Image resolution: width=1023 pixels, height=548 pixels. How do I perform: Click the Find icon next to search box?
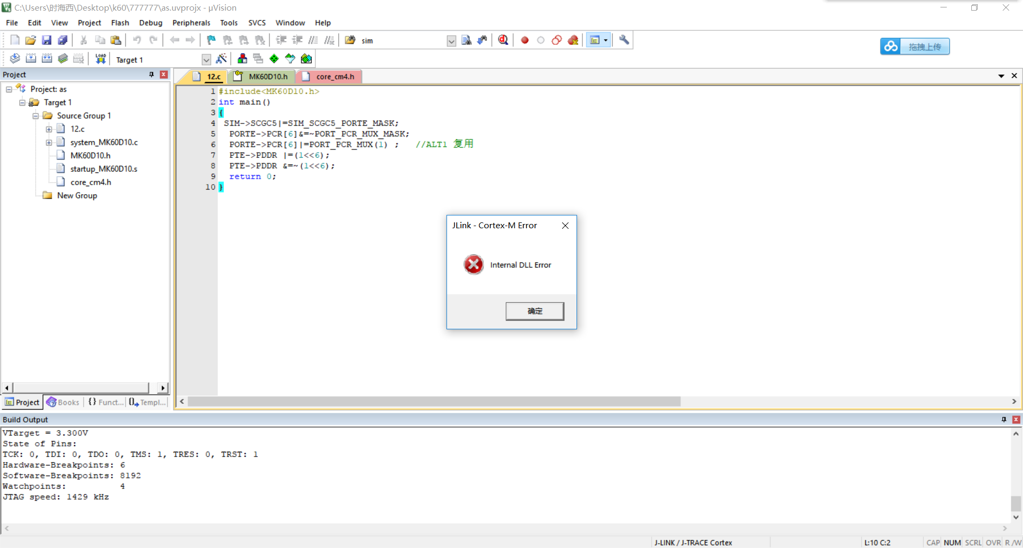[x=466, y=40]
